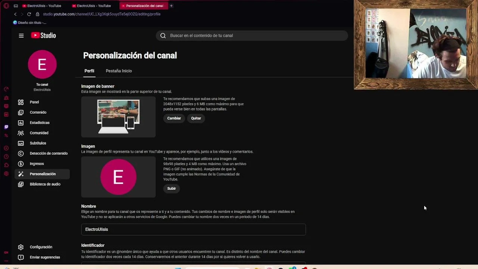
Task: Click Subir to upload a profile image
Action: [171, 189]
